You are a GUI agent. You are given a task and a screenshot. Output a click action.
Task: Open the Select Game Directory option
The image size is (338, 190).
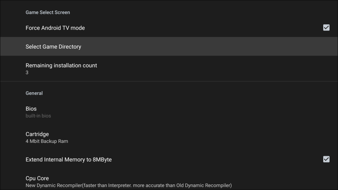54,46
